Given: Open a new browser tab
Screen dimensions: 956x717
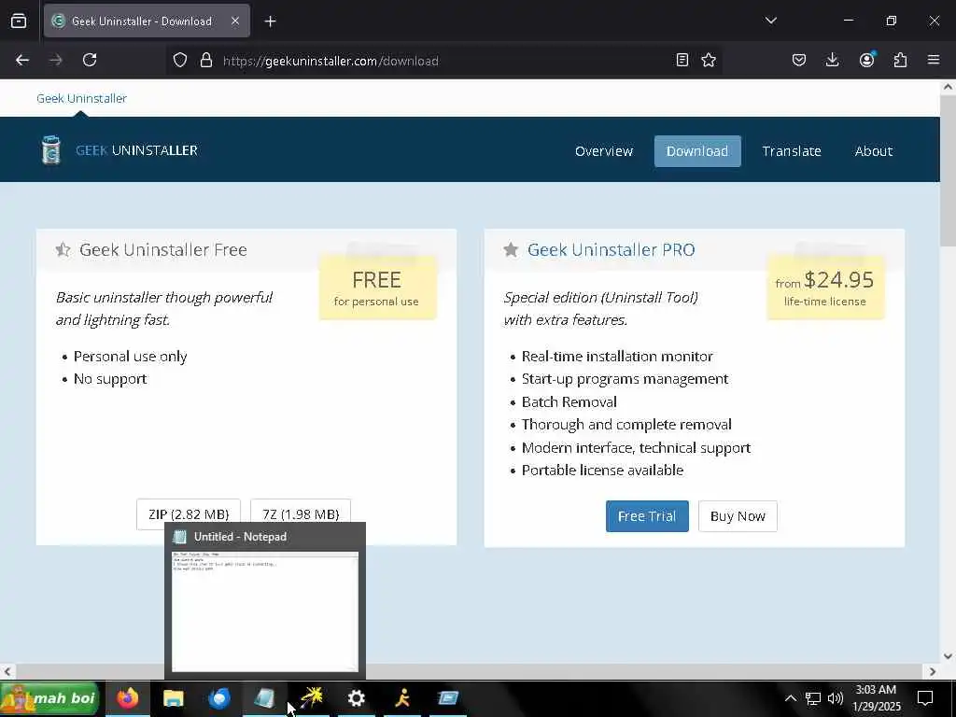Looking at the screenshot, I should (270, 21).
